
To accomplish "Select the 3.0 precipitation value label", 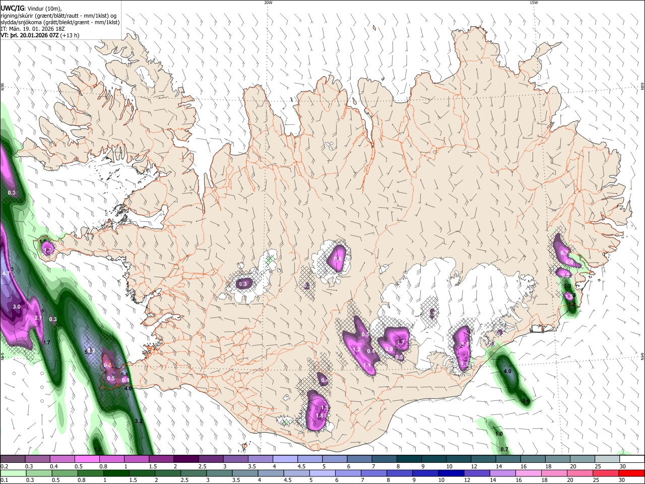I will coord(17,307).
